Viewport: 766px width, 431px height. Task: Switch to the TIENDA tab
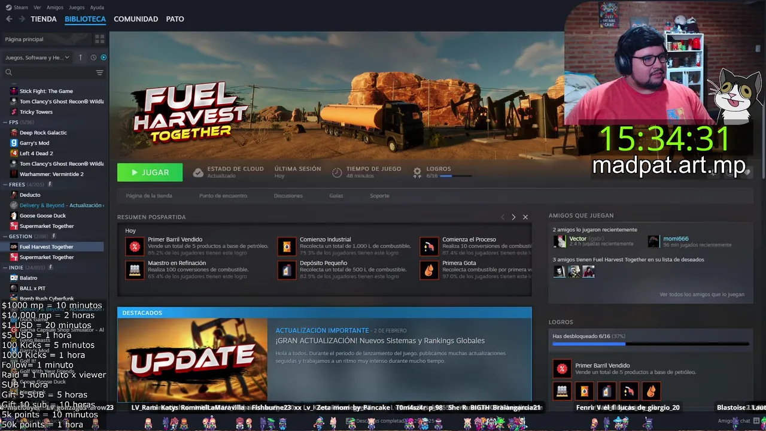[44, 19]
